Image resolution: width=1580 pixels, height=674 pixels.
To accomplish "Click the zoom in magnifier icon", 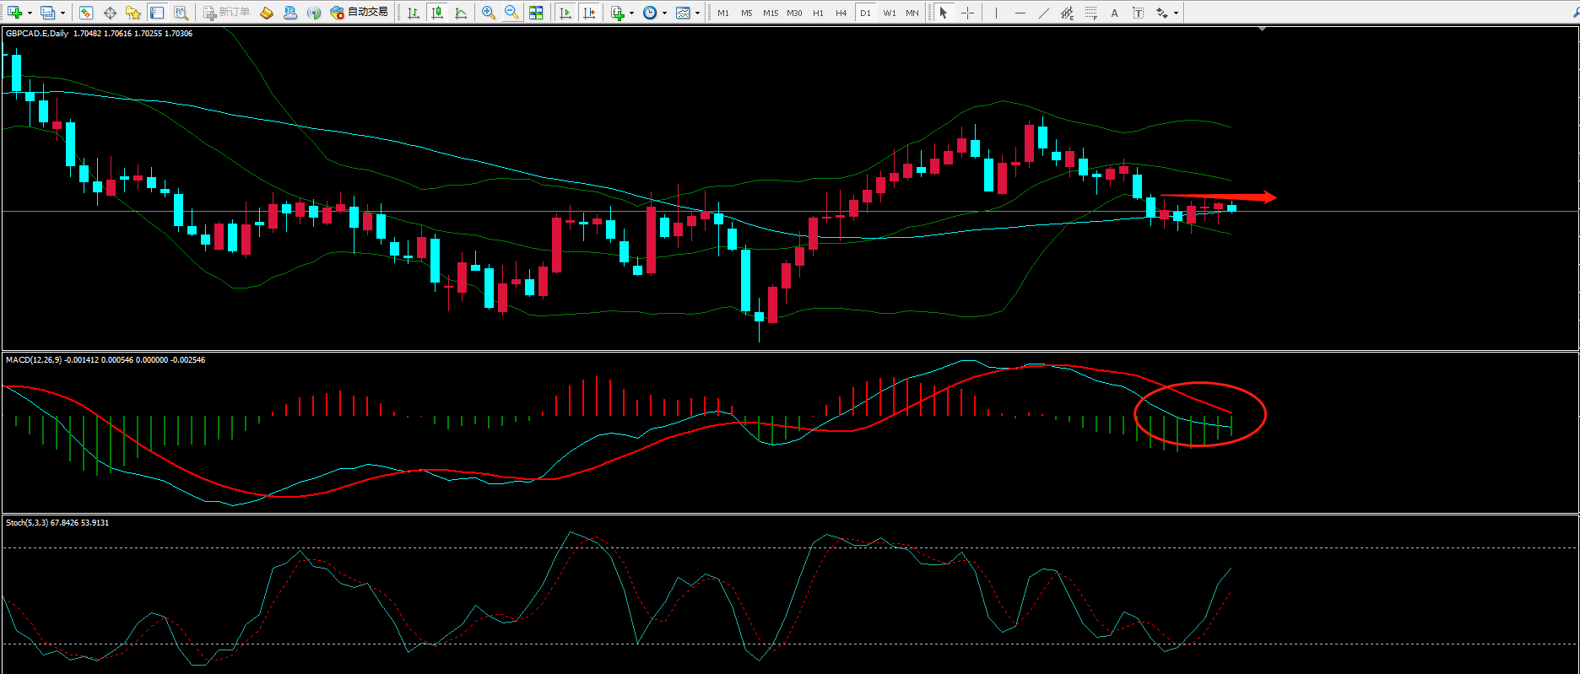I will tap(488, 13).
